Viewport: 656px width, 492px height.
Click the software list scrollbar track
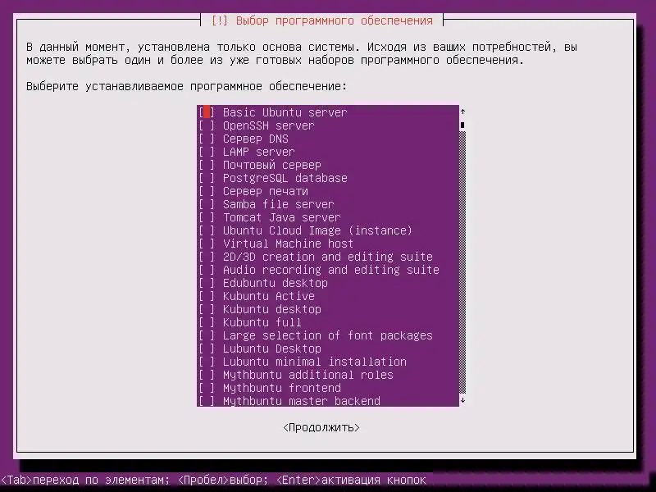click(x=462, y=262)
